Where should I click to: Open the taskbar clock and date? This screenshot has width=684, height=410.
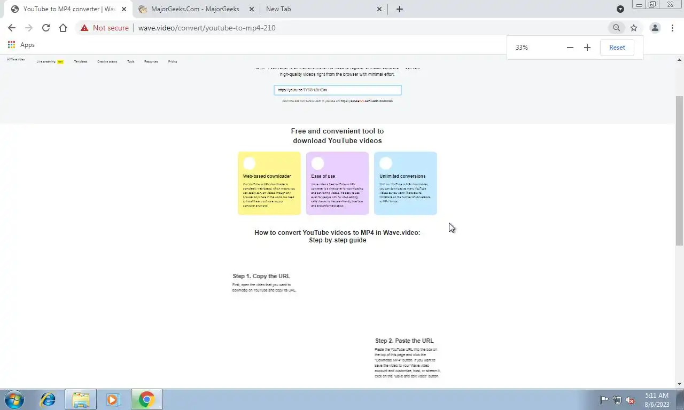(657, 400)
